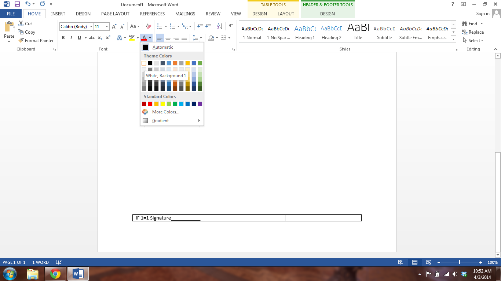
Task: Select Print Layout view button
Action: click(414, 262)
